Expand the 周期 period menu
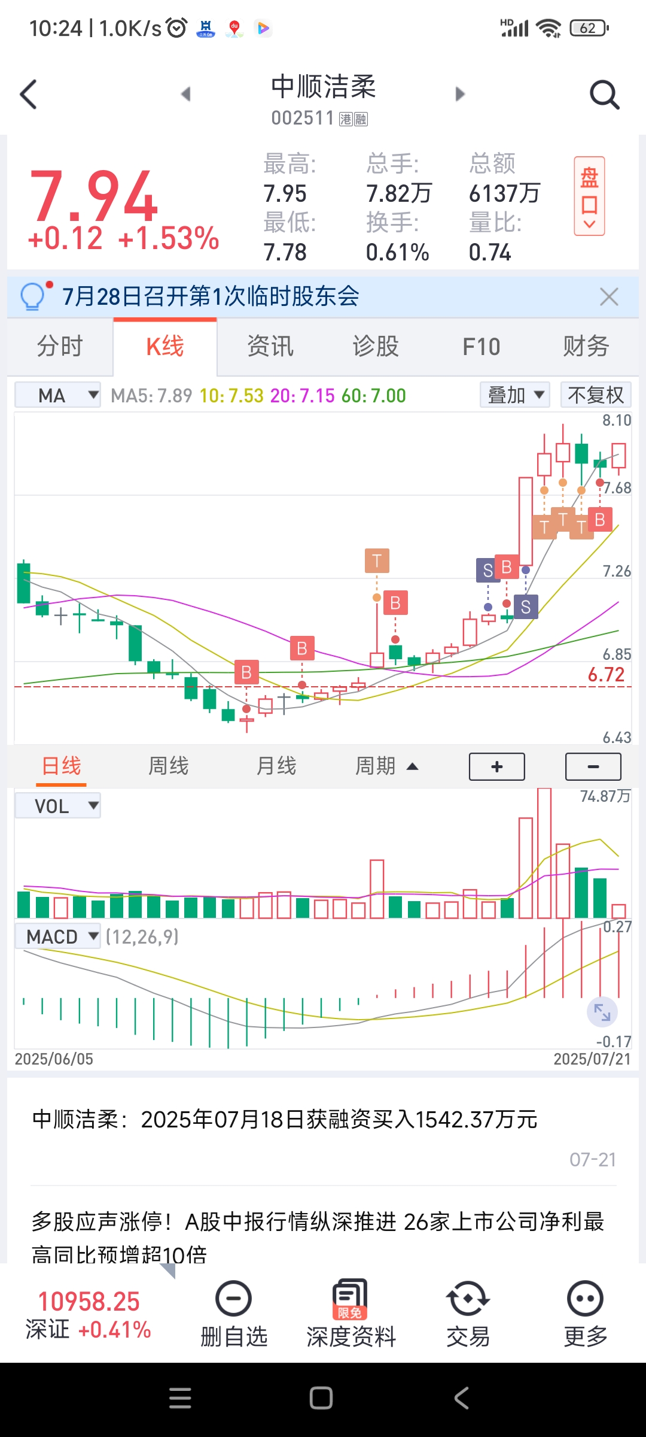The image size is (646, 1437). point(386,766)
